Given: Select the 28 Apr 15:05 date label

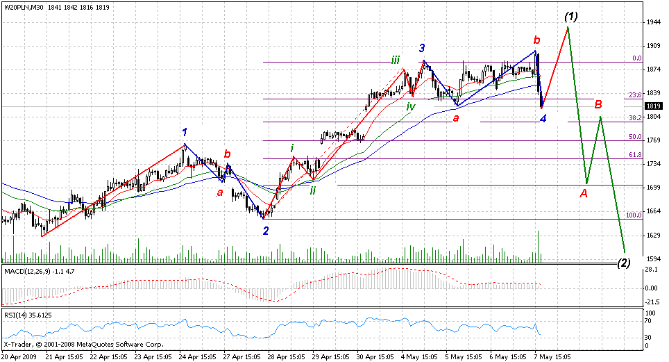Looking at the screenshot, I should pyautogui.click(x=287, y=356).
